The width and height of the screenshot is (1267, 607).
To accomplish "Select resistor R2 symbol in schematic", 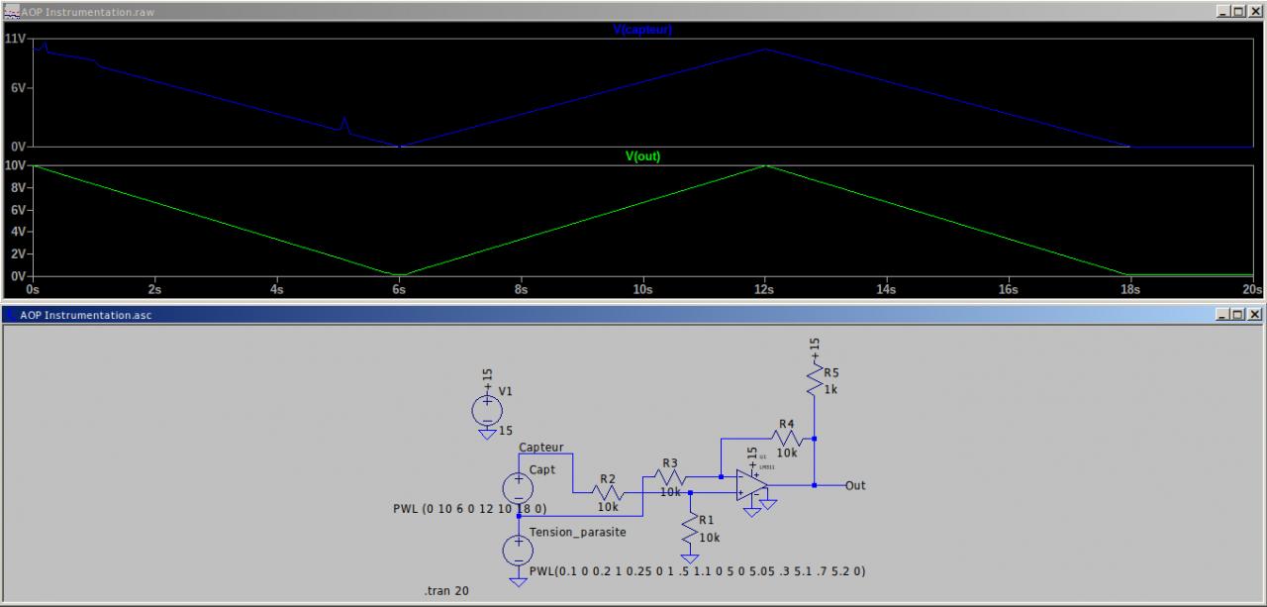I will [607, 491].
